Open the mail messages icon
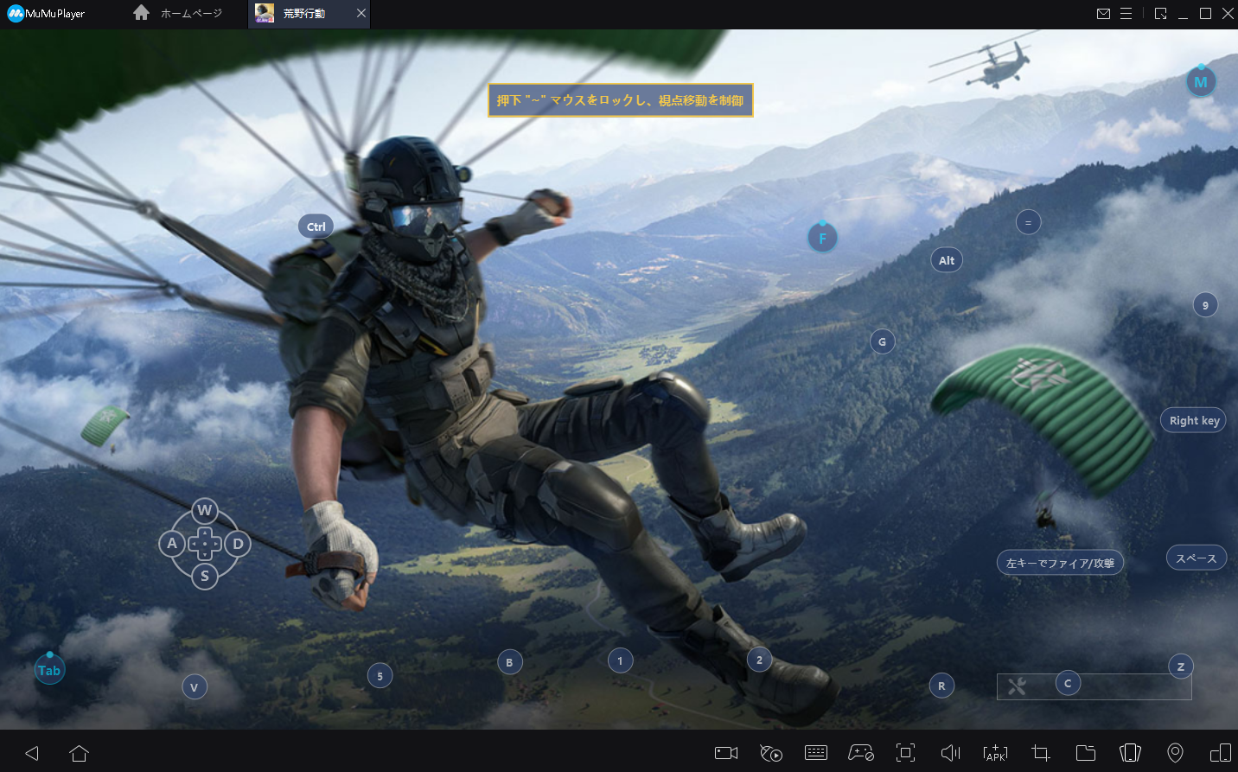The height and width of the screenshot is (772, 1238). [x=1103, y=14]
